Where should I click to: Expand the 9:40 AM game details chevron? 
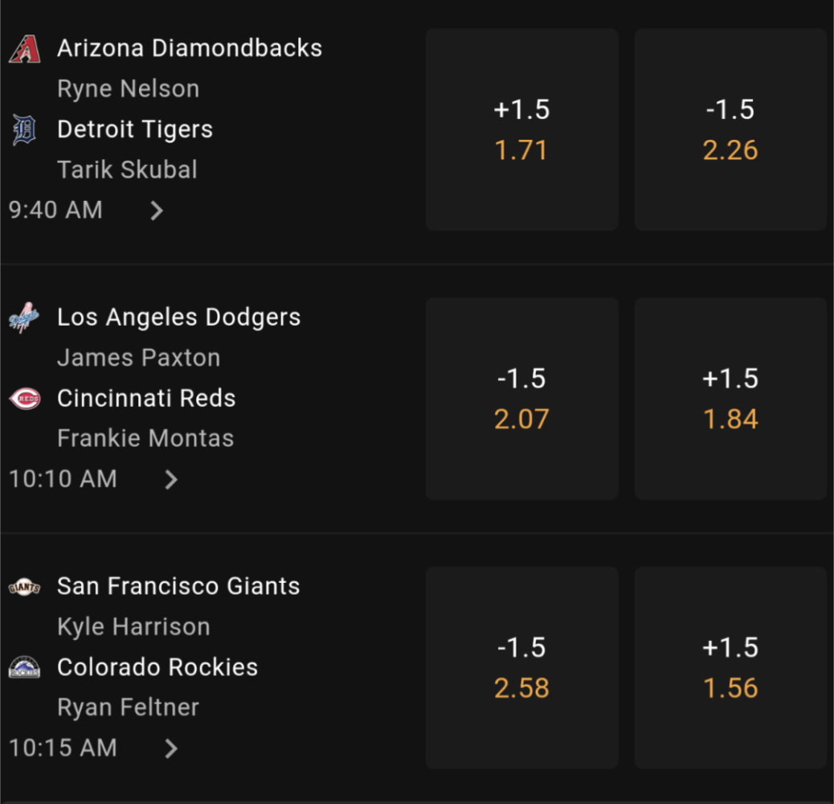(x=157, y=211)
